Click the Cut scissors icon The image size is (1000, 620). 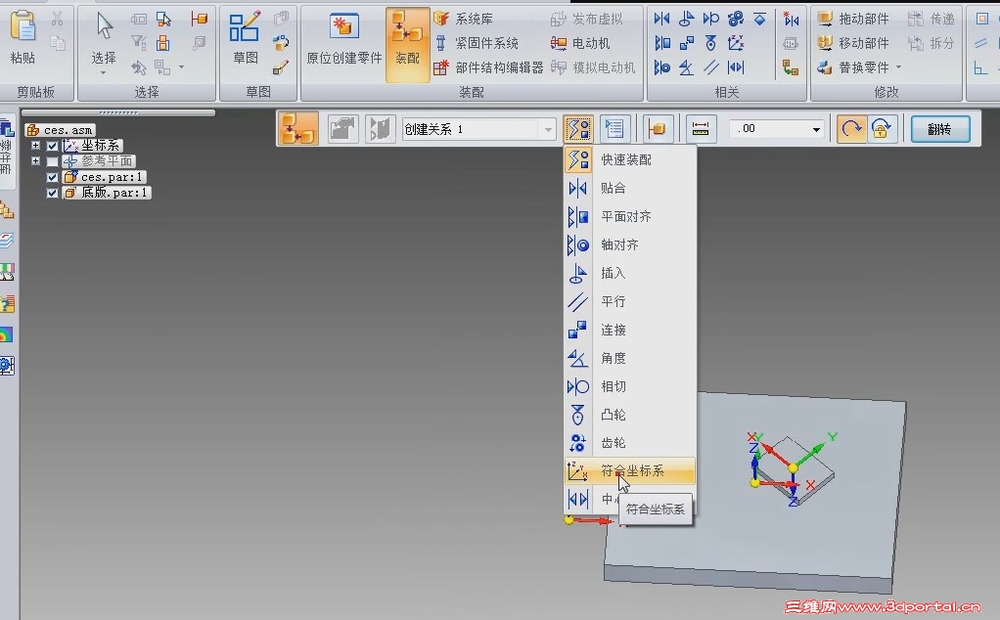pyautogui.click(x=58, y=19)
